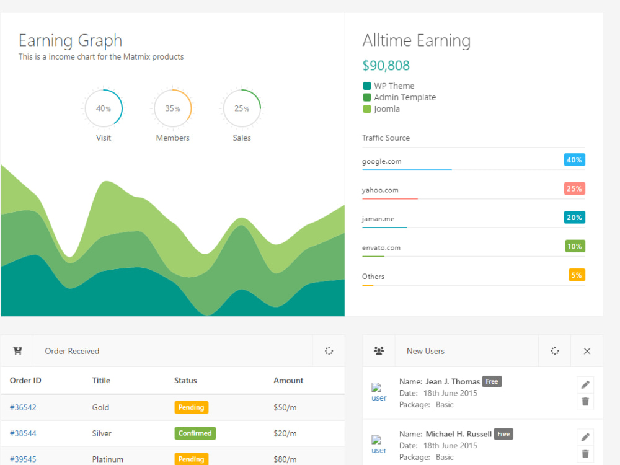Screen dimensions: 620x465
Task: Click the $20/m amount cell
Action: 285,433
